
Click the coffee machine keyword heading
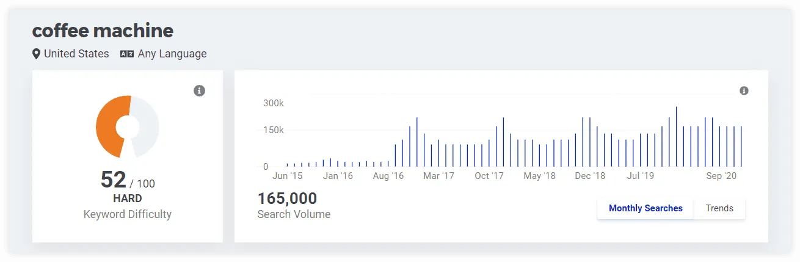tap(103, 30)
